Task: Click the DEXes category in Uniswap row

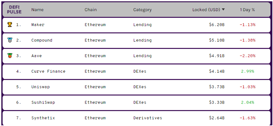Action: [140, 87]
